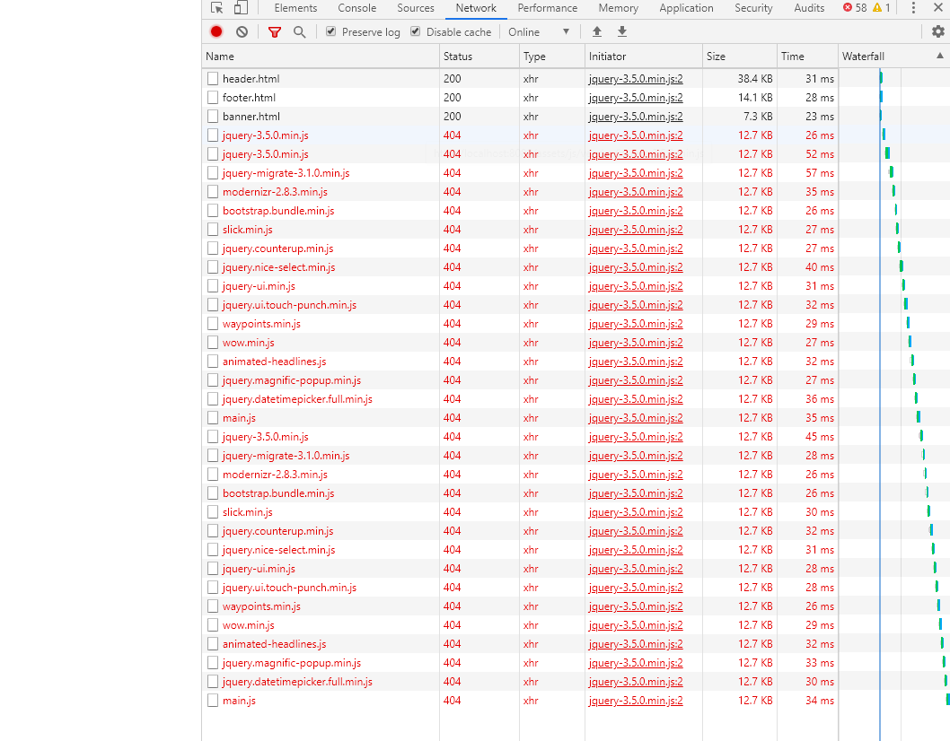The width and height of the screenshot is (950, 741).
Task: Open the Online throttling dropdown
Action: (x=539, y=31)
